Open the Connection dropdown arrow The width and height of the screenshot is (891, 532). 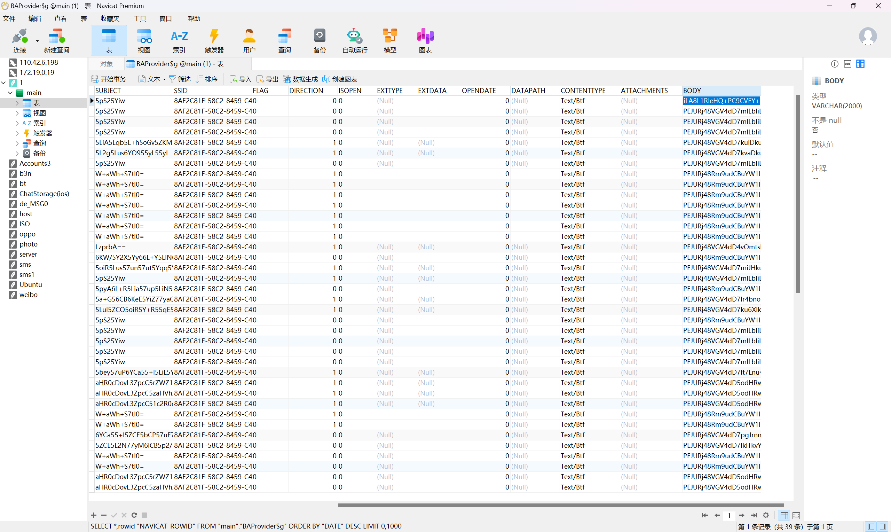click(x=37, y=41)
